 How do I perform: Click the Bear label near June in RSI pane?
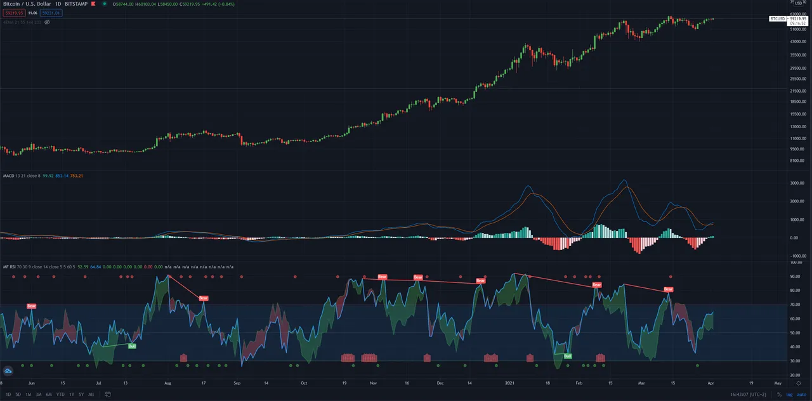click(x=32, y=306)
